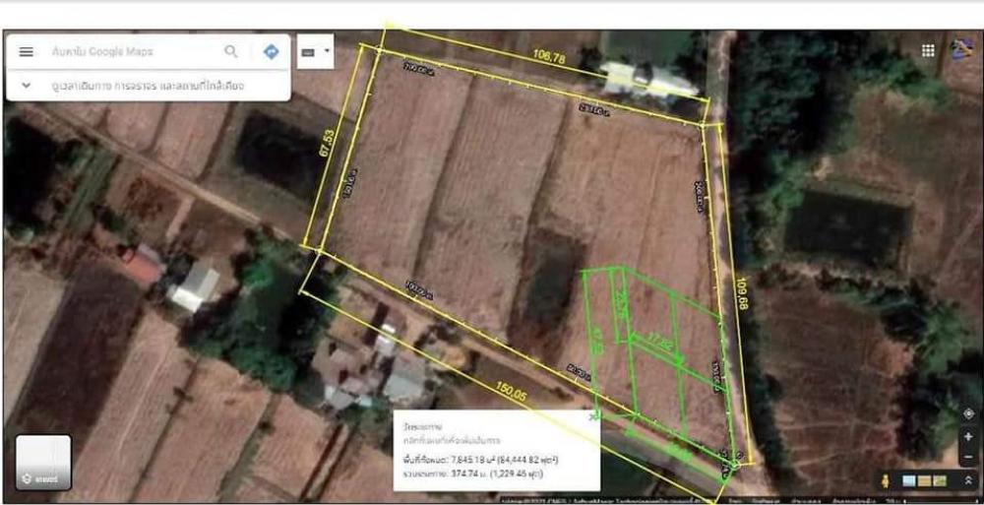Expand travel times and nearby places panel
Image resolution: width=984 pixels, height=505 pixels.
pos(26,86)
